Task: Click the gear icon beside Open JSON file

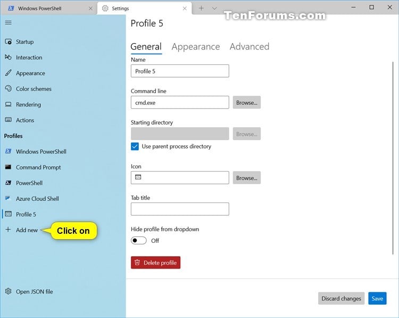Action: pos(8,291)
